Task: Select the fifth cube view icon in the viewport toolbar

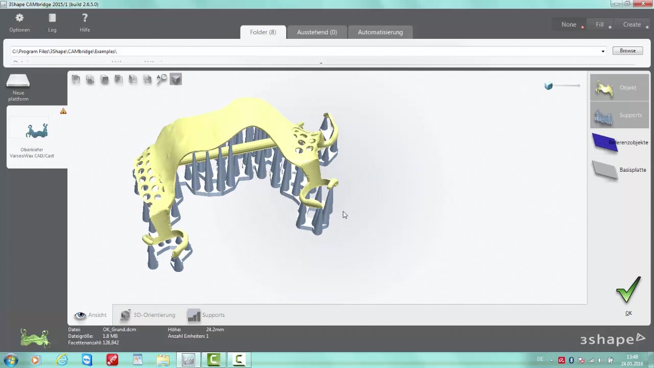Action: pyautogui.click(x=133, y=79)
